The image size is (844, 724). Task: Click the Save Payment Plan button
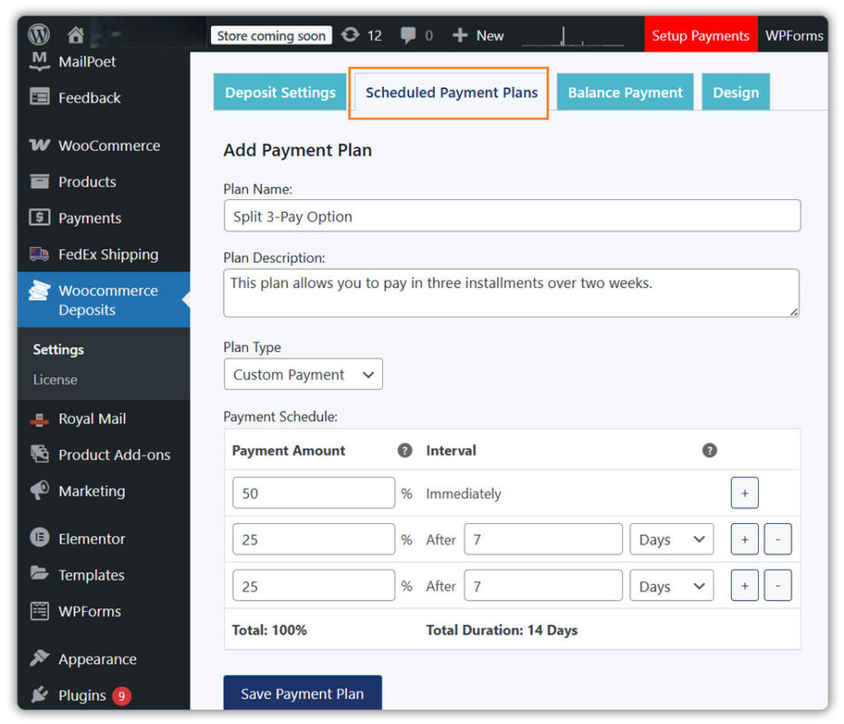click(302, 693)
